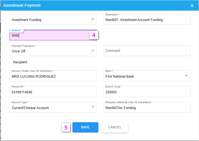Click the empty Comment field

pyautogui.click(x=147, y=51)
